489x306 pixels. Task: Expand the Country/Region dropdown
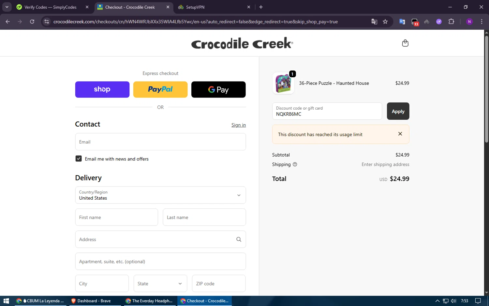click(x=160, y=195)
